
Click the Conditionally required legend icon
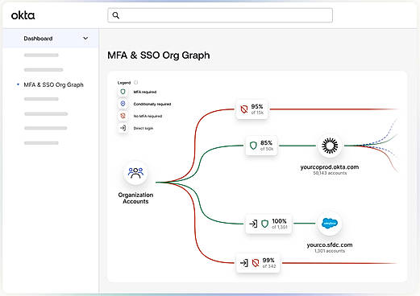[x=123, y=104]
